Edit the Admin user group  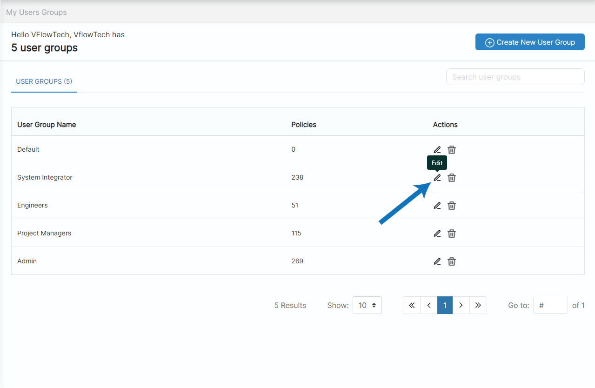pos(437,261)
